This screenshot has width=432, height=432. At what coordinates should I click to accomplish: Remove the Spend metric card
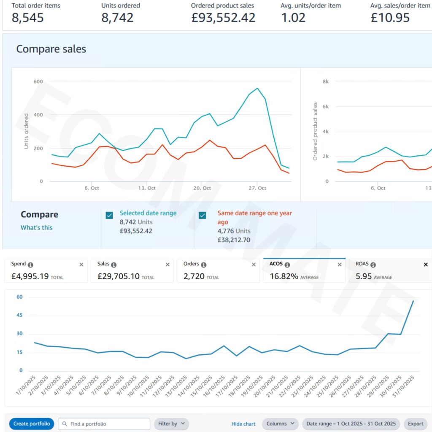click(81, 265)
